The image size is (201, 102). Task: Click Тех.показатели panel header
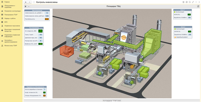34,28
